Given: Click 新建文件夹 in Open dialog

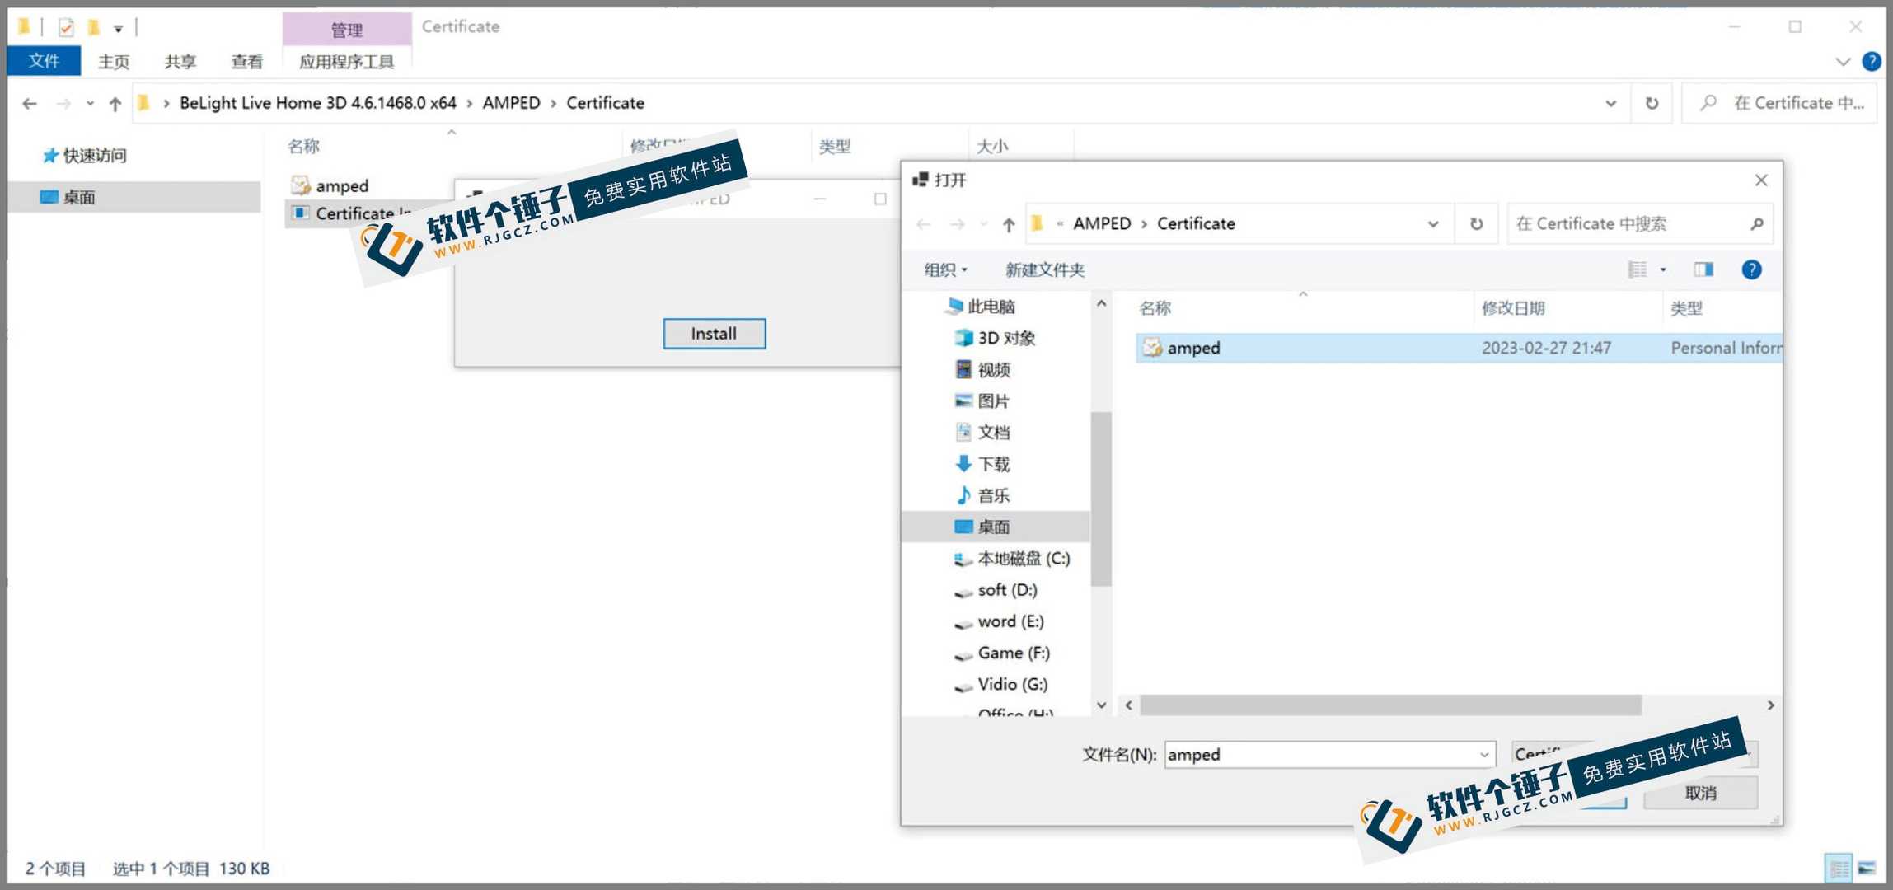Looking at the screenshot, I should 1044,270.
